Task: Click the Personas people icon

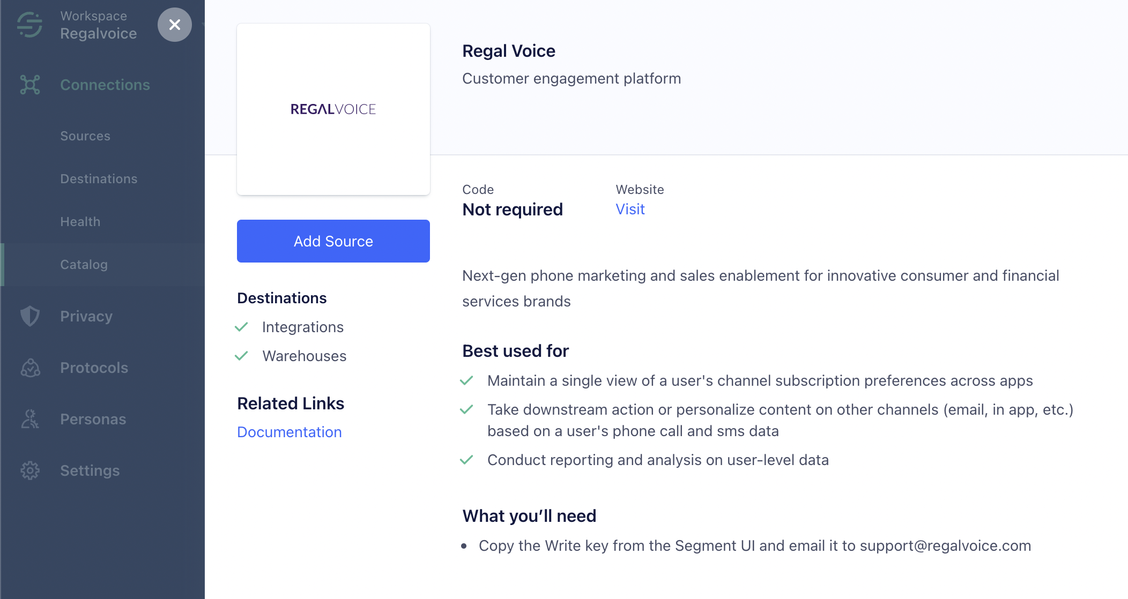Action: [x=30, y=419]
